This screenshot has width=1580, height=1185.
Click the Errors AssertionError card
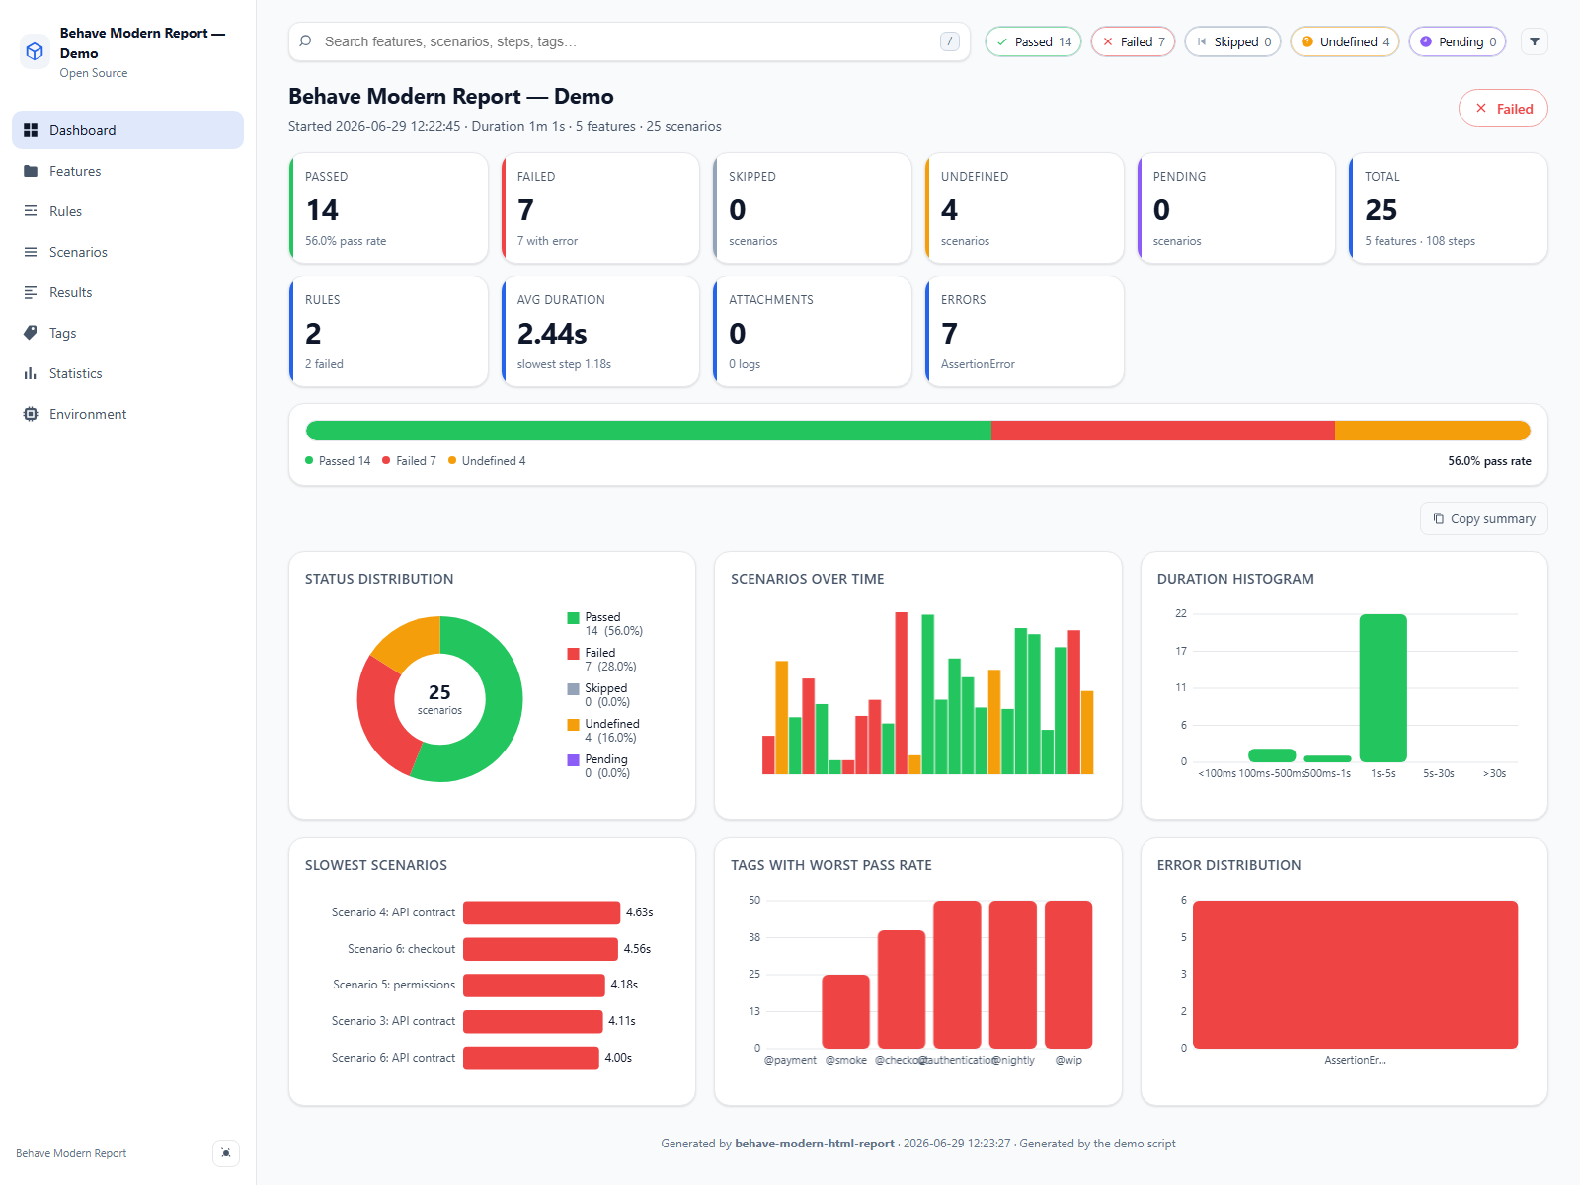point(1025,332)
